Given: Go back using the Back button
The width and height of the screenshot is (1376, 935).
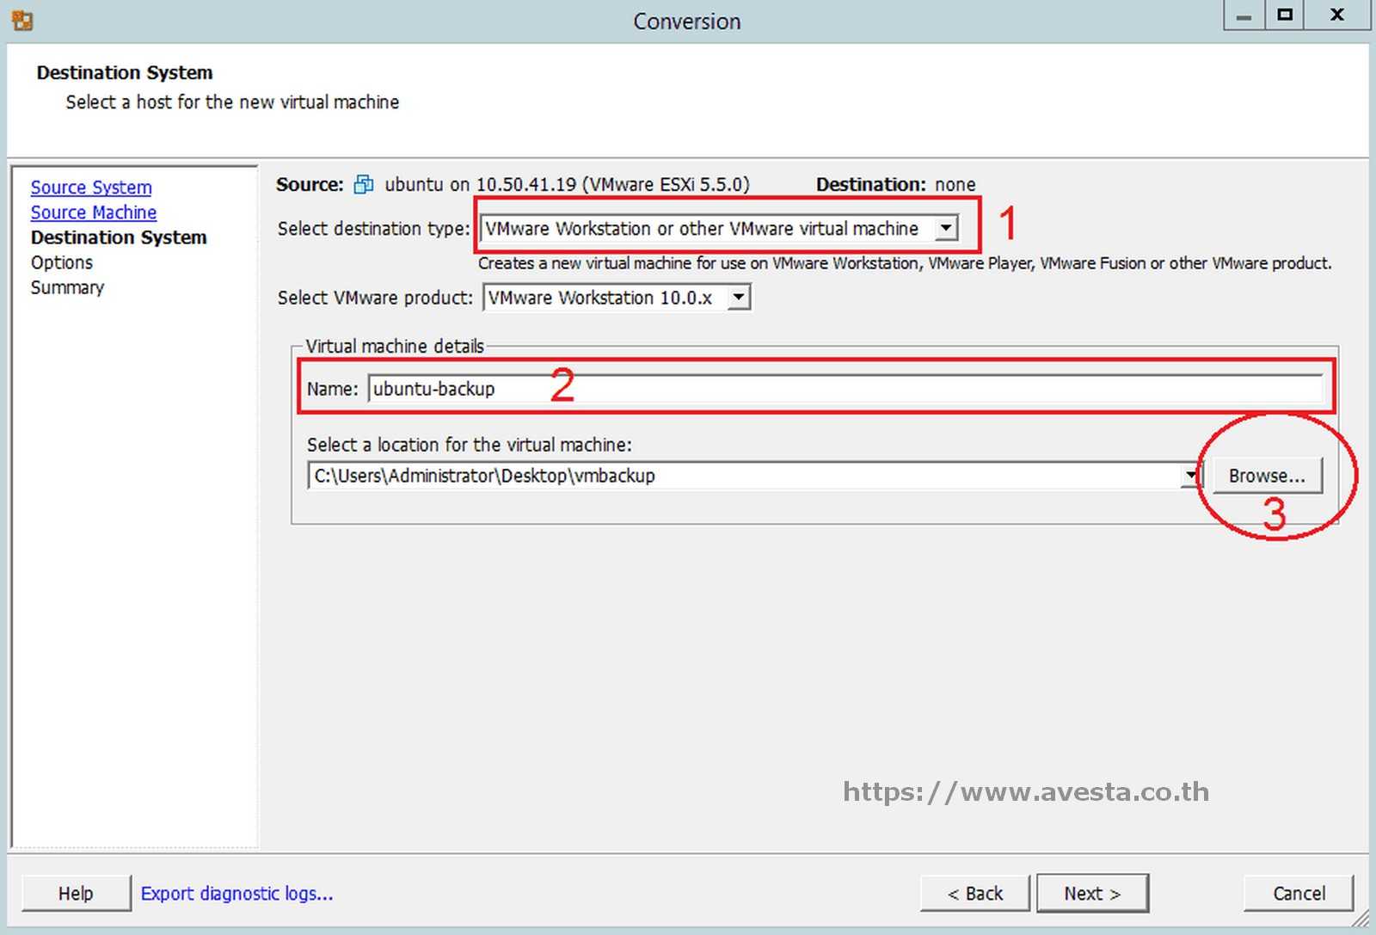Looking at the screenshot, I should tap(974, 893).
